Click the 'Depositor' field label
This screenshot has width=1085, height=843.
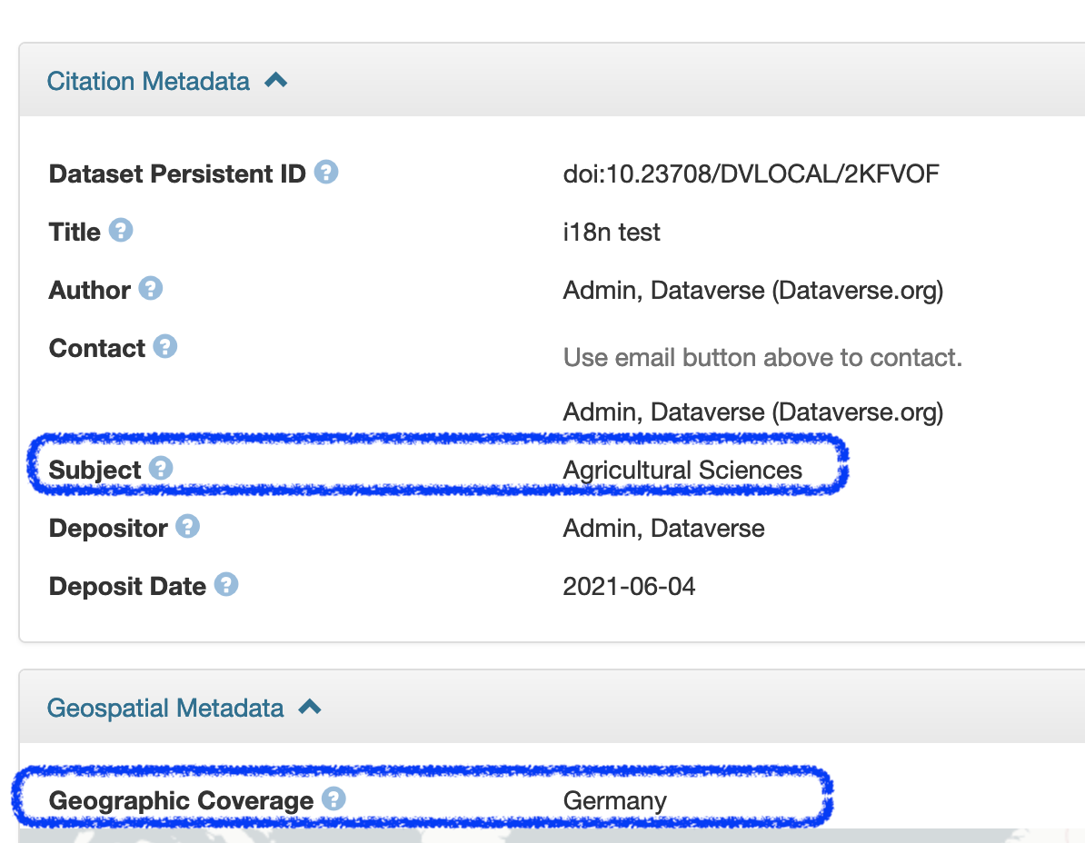(108, 529)
